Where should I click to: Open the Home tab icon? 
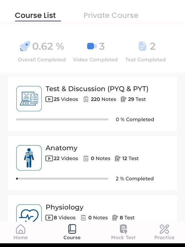[21, 229]
